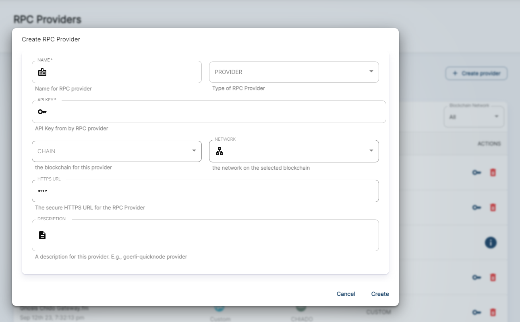Viewport: 520px width, 322px height.
Task: Focus the Description text area
Action: pos(205,236)
